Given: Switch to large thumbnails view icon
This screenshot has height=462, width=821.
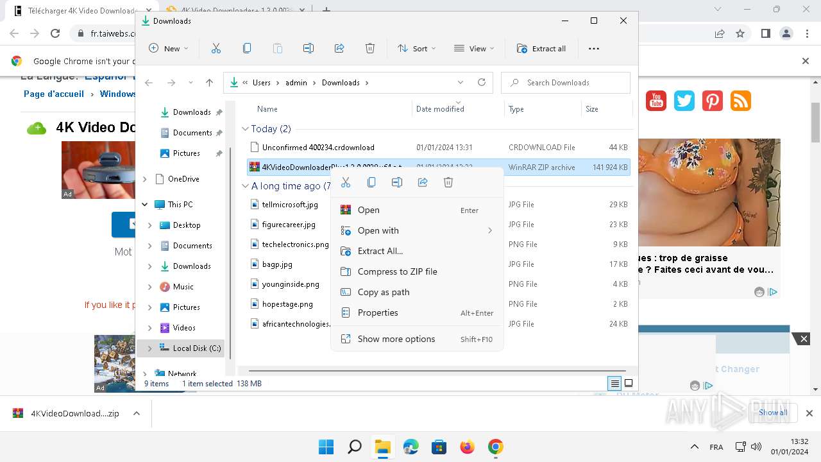Looking at the screenshot, I should tap(629, 384).
